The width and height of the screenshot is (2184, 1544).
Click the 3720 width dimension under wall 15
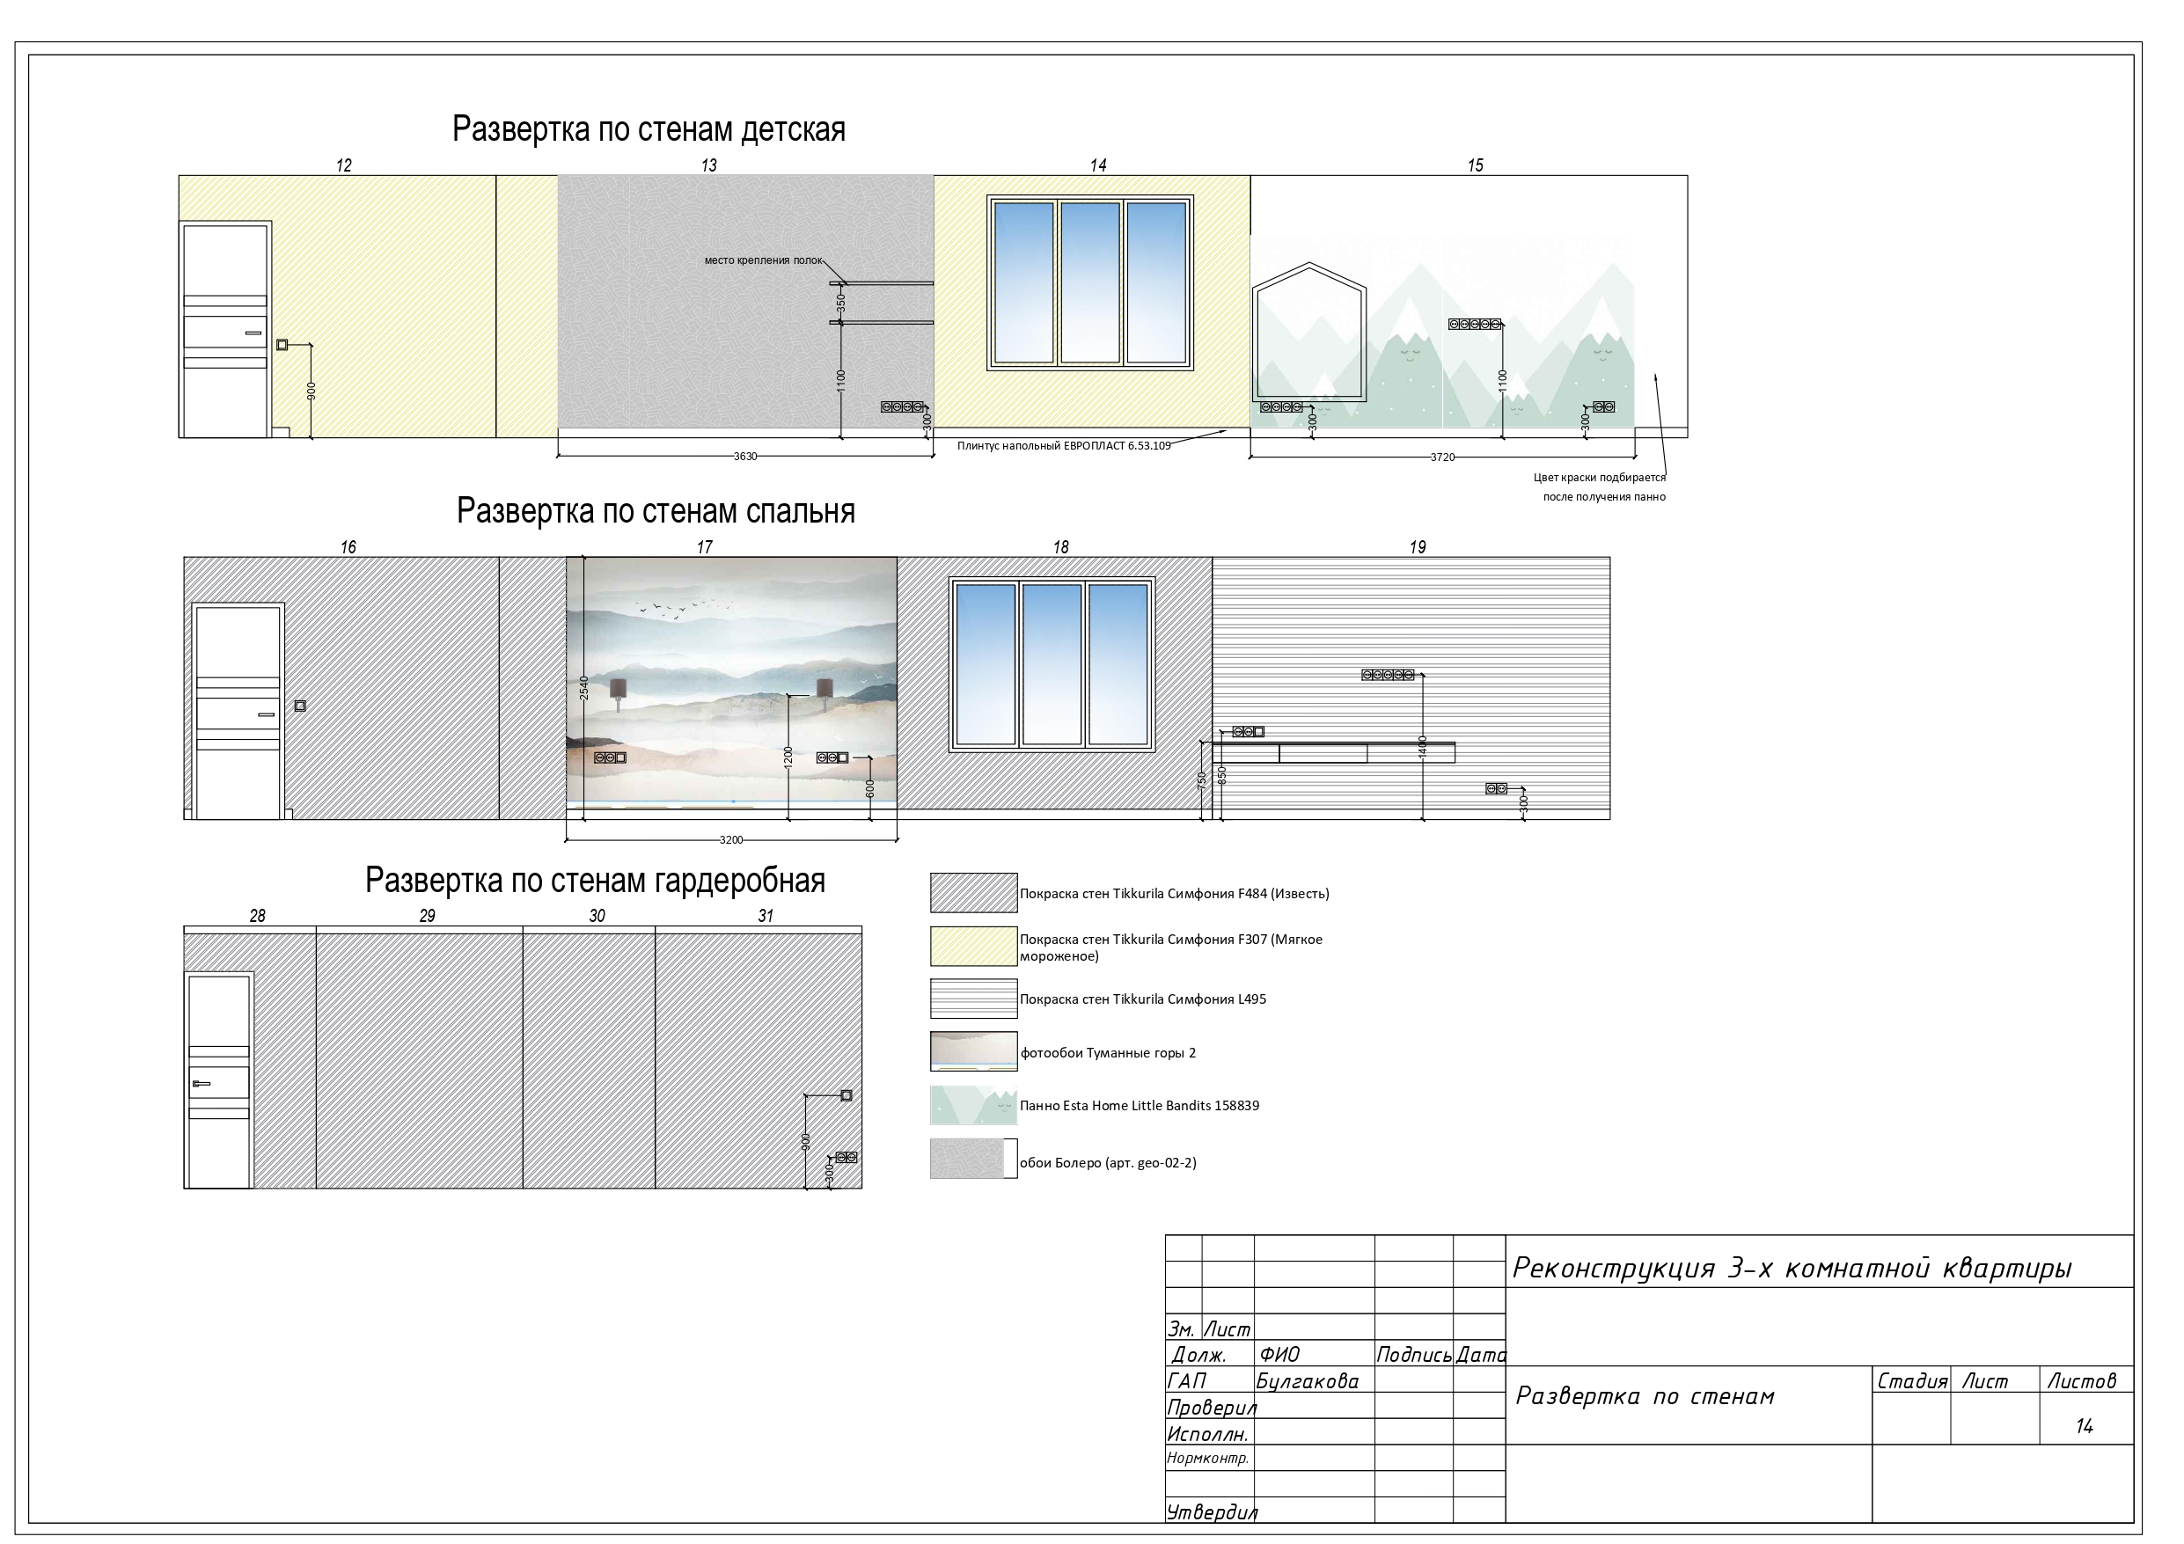pos(1442,457)
